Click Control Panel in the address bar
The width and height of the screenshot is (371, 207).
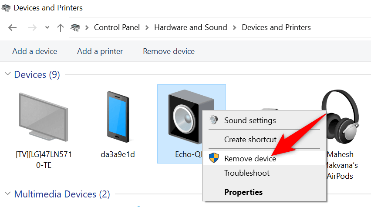pyautogui.click(x=117, y=27)
